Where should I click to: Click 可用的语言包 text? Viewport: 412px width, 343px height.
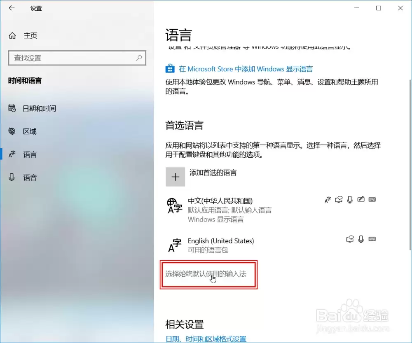(208, 250)
